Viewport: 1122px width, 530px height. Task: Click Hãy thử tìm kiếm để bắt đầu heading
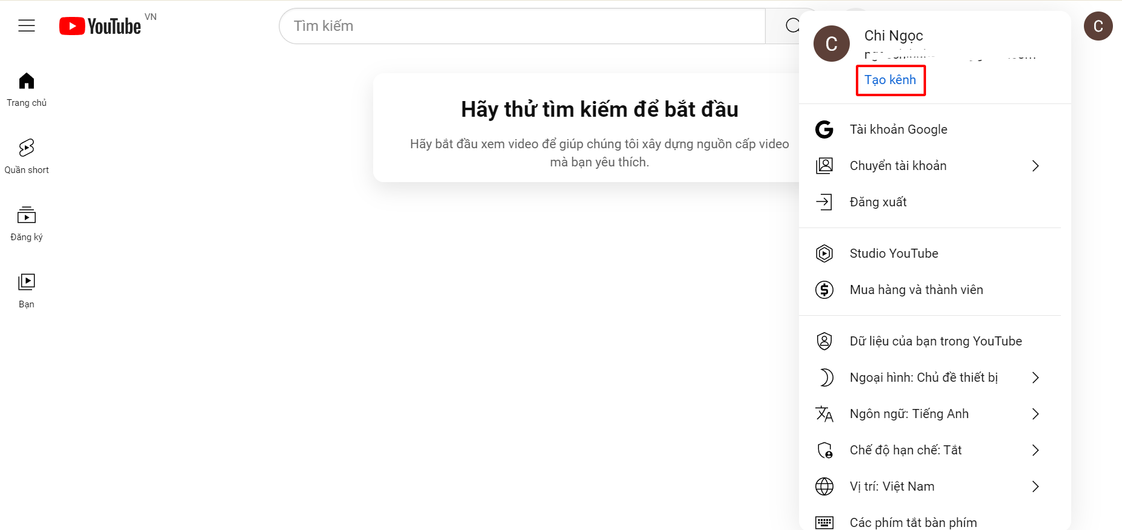tap(599, 110)
